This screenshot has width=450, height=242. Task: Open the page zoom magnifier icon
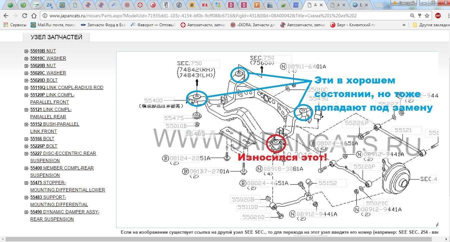[412, 16]
